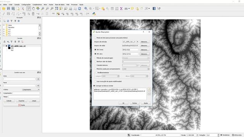Click the Zoom Full extent icon
244x137 pixels.
56,8
